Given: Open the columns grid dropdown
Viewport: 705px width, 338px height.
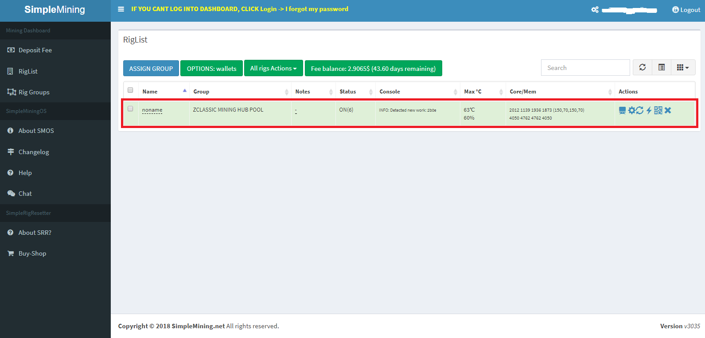Looking at the screenshot, I should [683, 67].
